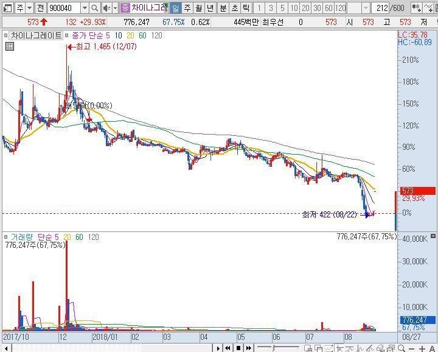Click the 주 button at toolbar left
Screen dimensions: 438x352
click(20, 8)
